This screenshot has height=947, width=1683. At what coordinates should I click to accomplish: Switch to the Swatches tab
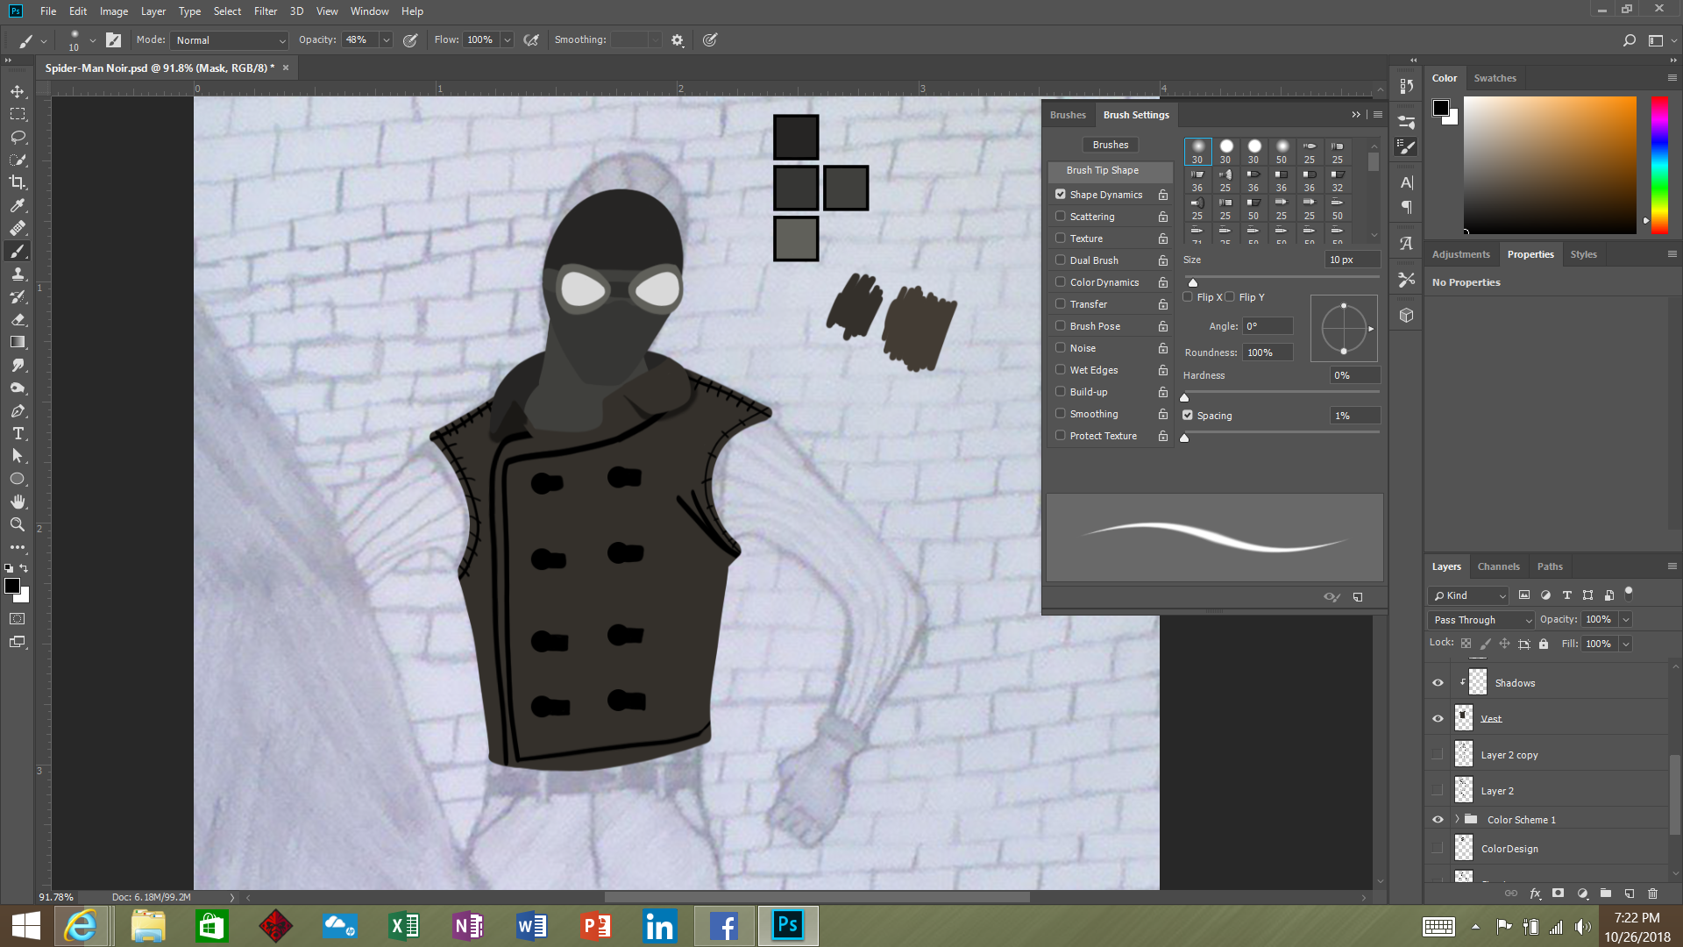tap(1495, 78)
